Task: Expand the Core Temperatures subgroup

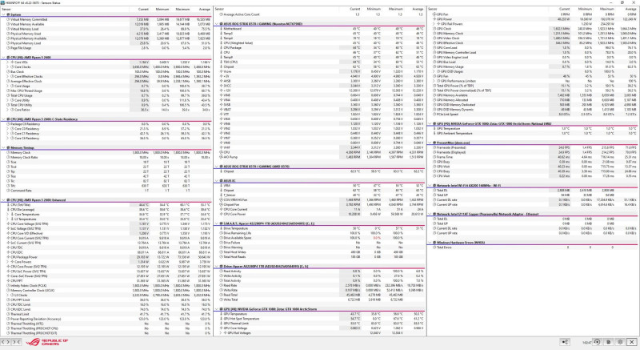Action: (8, 214)
